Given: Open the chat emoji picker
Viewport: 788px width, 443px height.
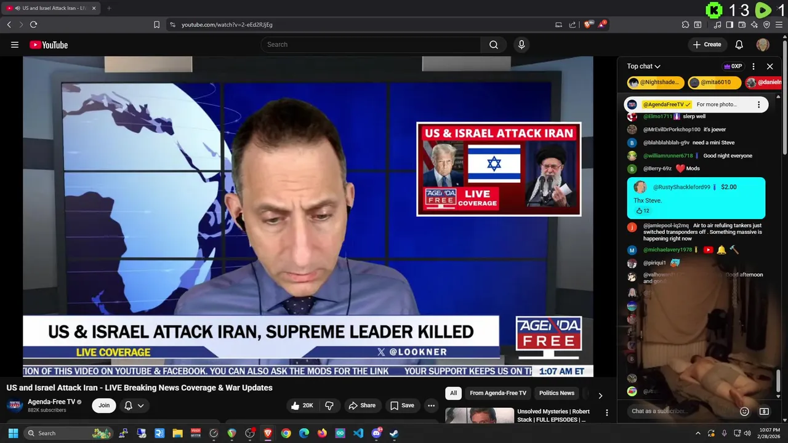Looking at the screenshot, I should tap(744, 411).
